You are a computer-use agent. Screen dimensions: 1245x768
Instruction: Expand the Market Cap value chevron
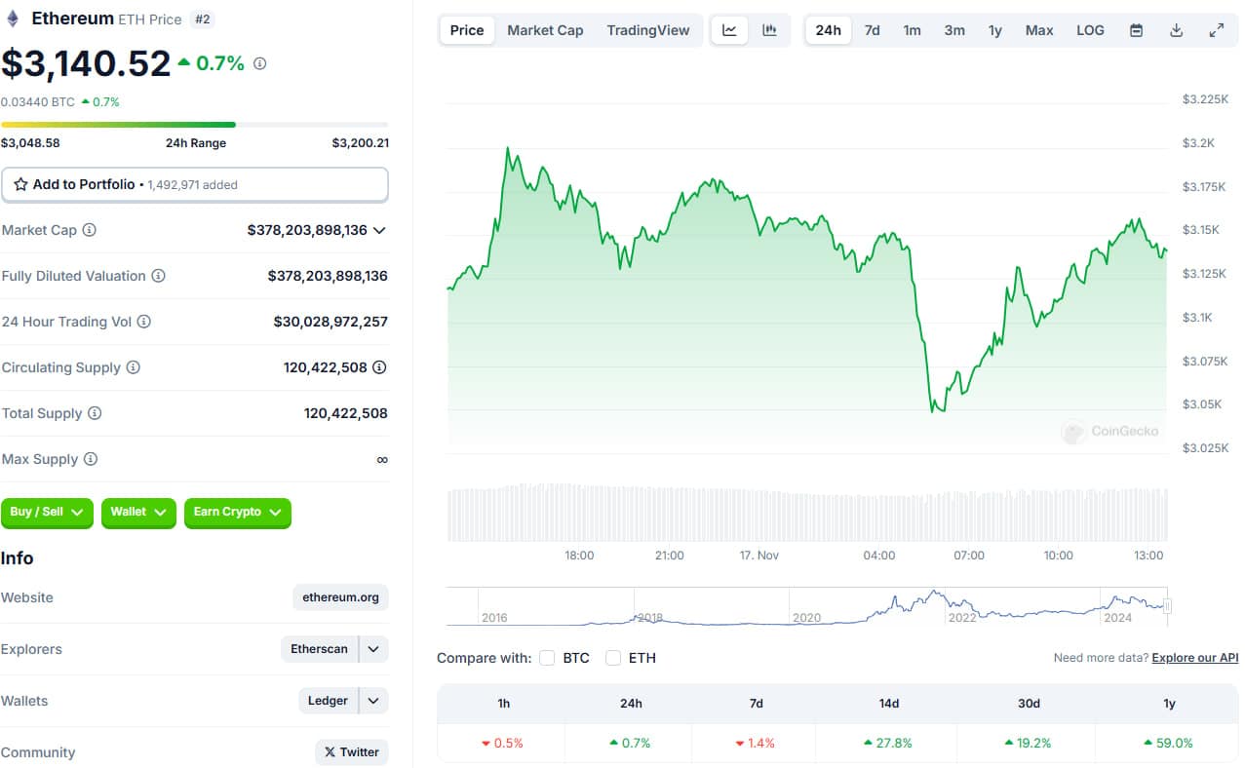coord(379,230)
